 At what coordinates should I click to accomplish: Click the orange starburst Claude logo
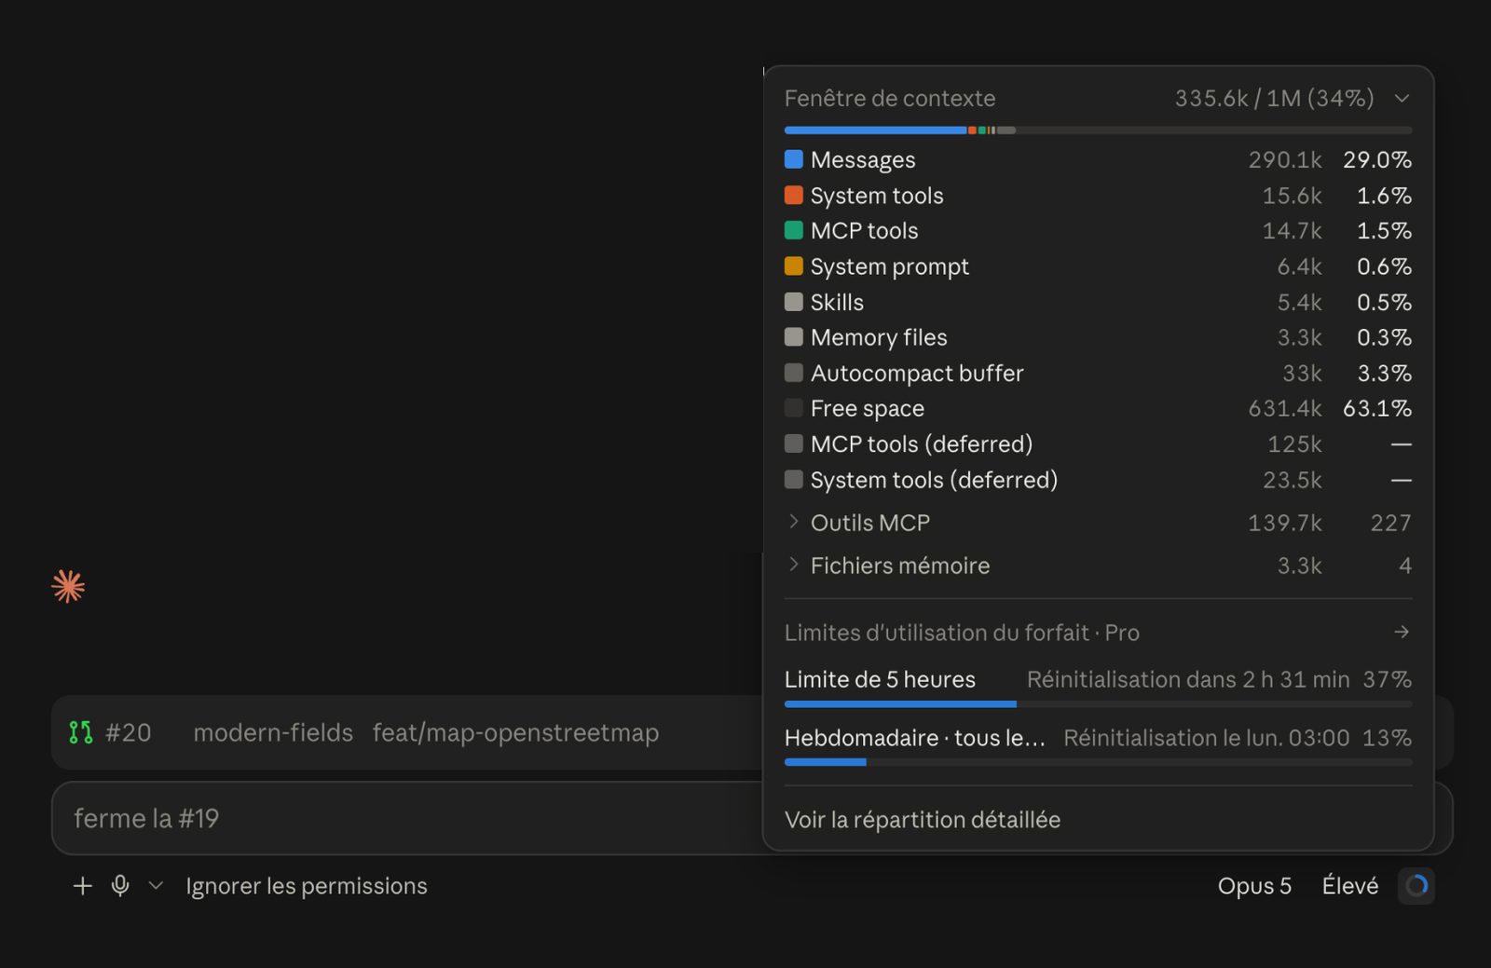click(68, 586)
